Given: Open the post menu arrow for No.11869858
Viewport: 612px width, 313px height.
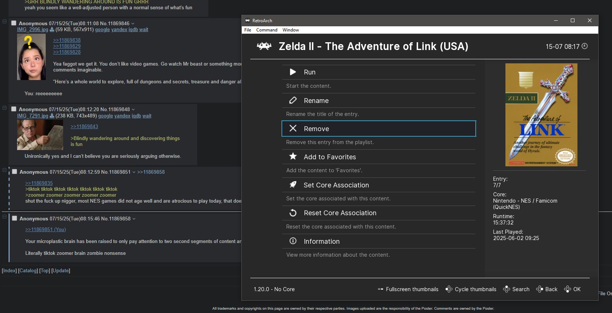Looking at the screenshot, I should [x=134, y=219].
